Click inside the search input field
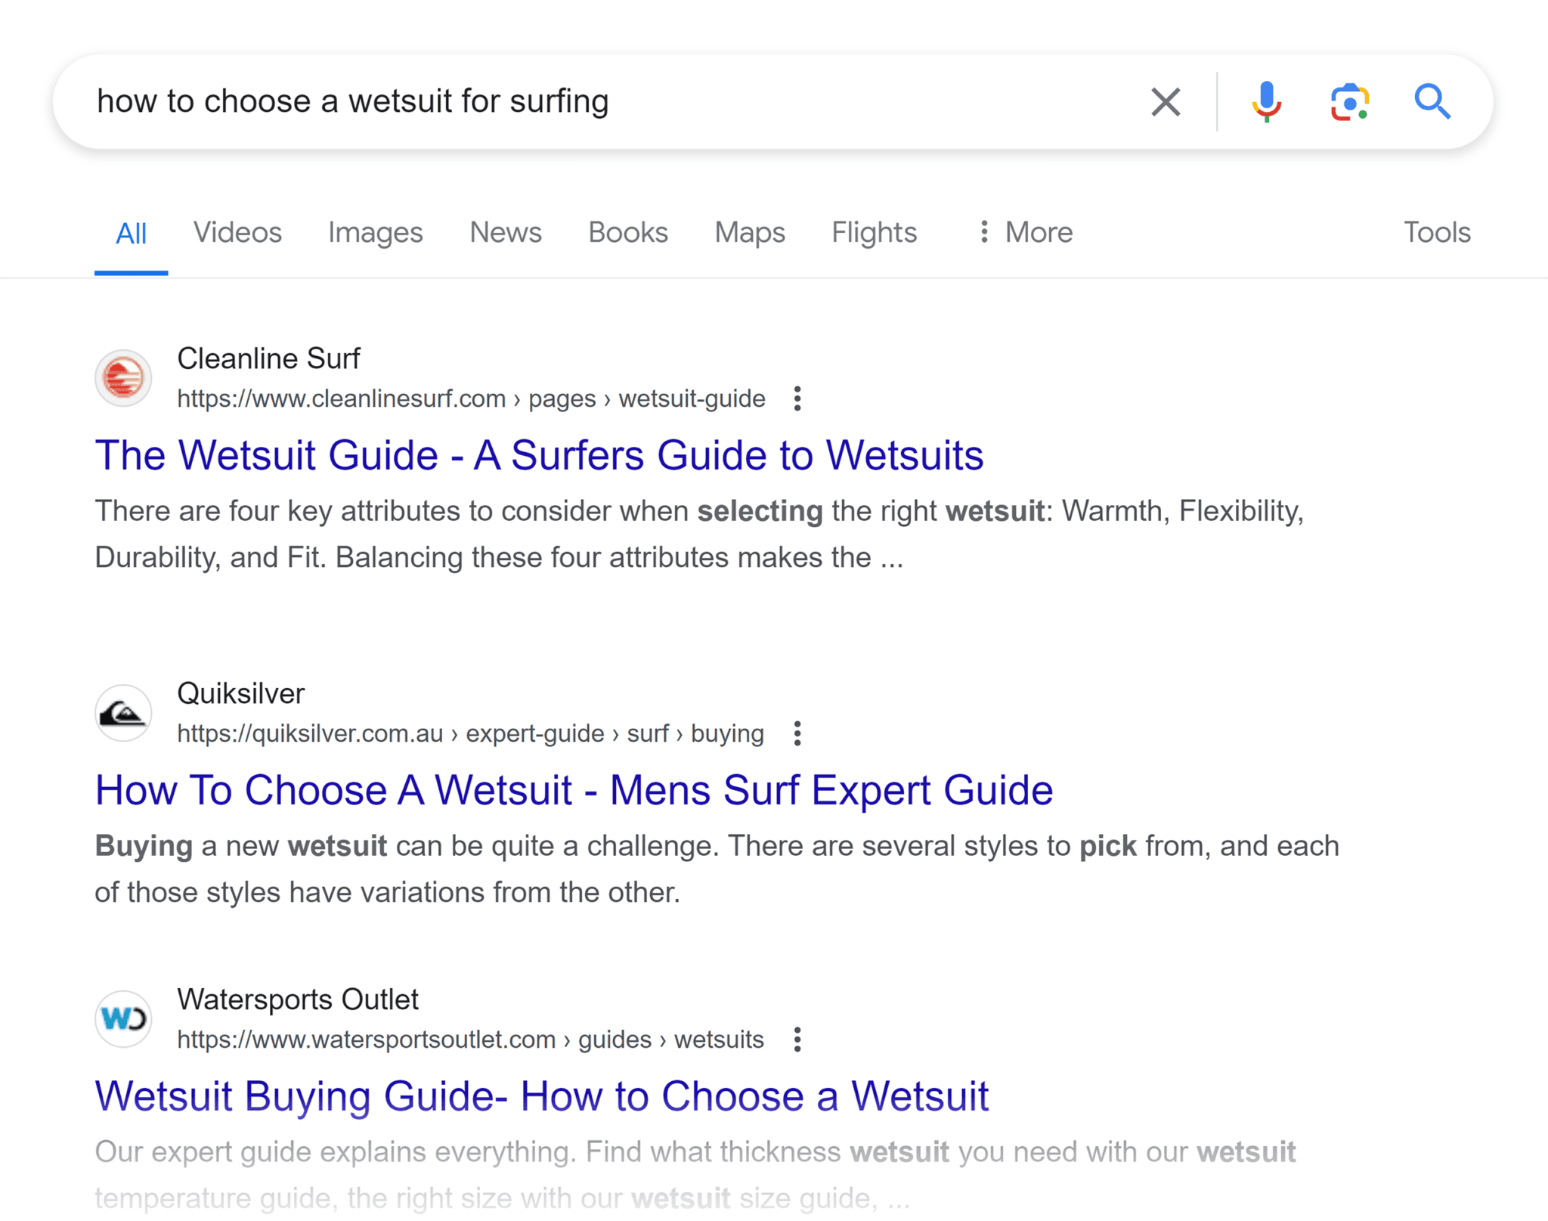 529,101
